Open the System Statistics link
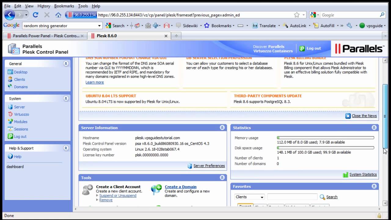 point(363,175)
